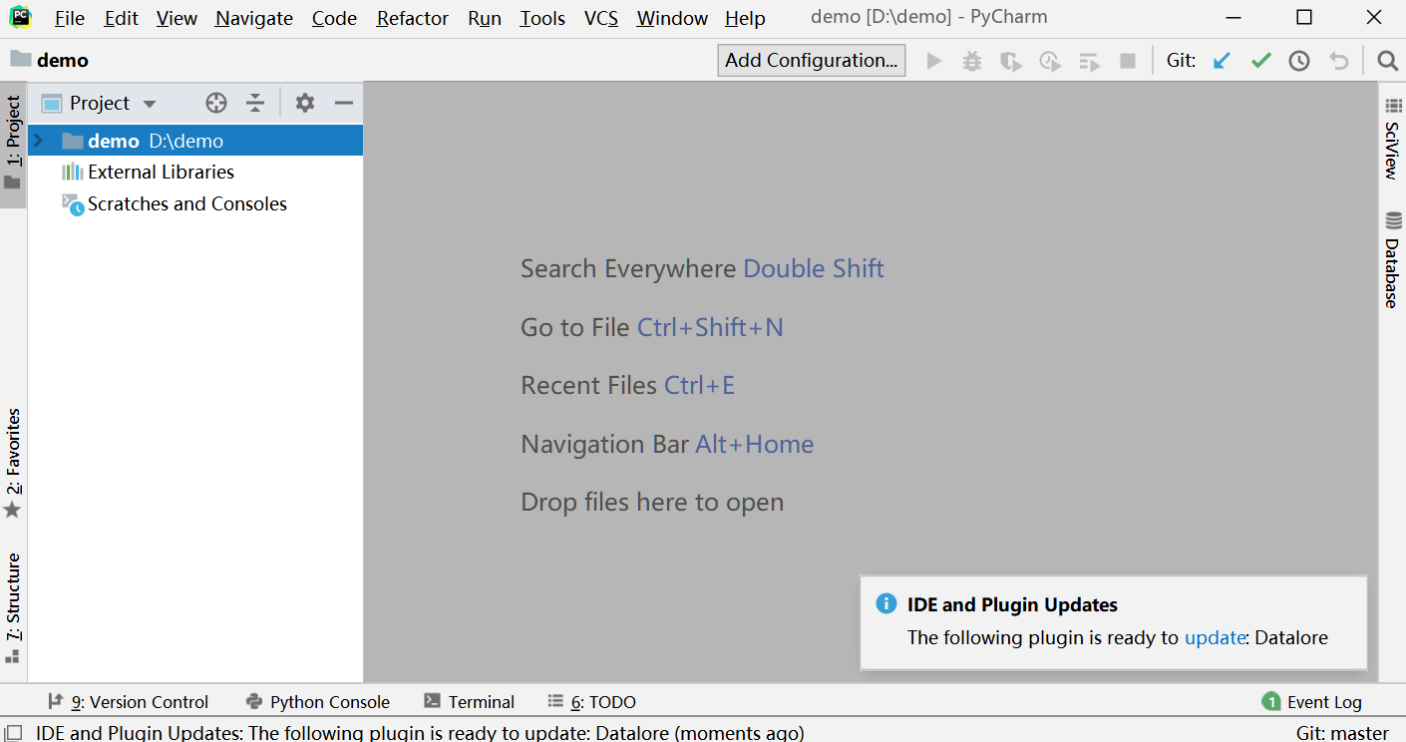Click Git: master branch in status bar

tap(1342, 733)
